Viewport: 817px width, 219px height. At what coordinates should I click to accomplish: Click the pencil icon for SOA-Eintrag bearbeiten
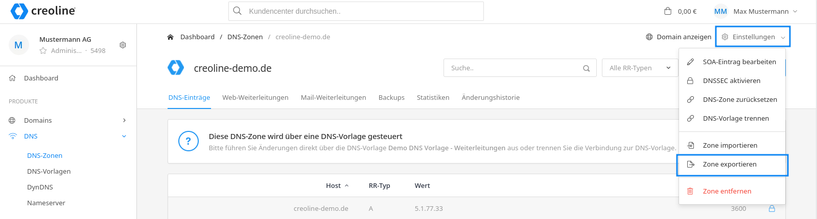click(690, 62)
